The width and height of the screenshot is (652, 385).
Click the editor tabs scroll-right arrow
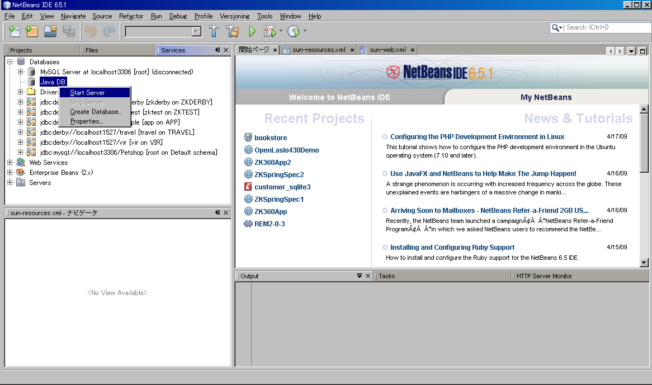tap(620, 51)
